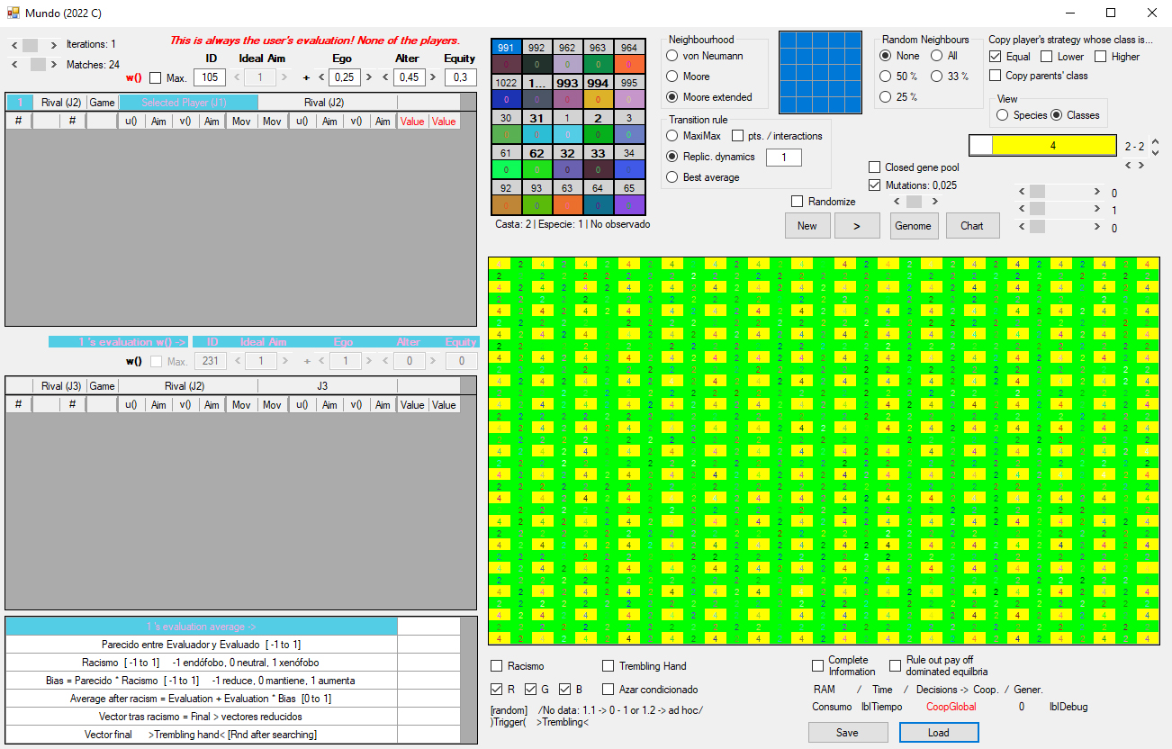Screen dimensions: 1172x749
Task: Click the Mundo app icon in title bar
Action: pyautogui.click(x=13, y=13)
